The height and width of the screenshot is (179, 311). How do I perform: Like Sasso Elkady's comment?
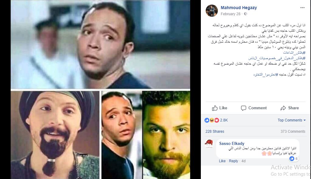[x=222, y=161]
